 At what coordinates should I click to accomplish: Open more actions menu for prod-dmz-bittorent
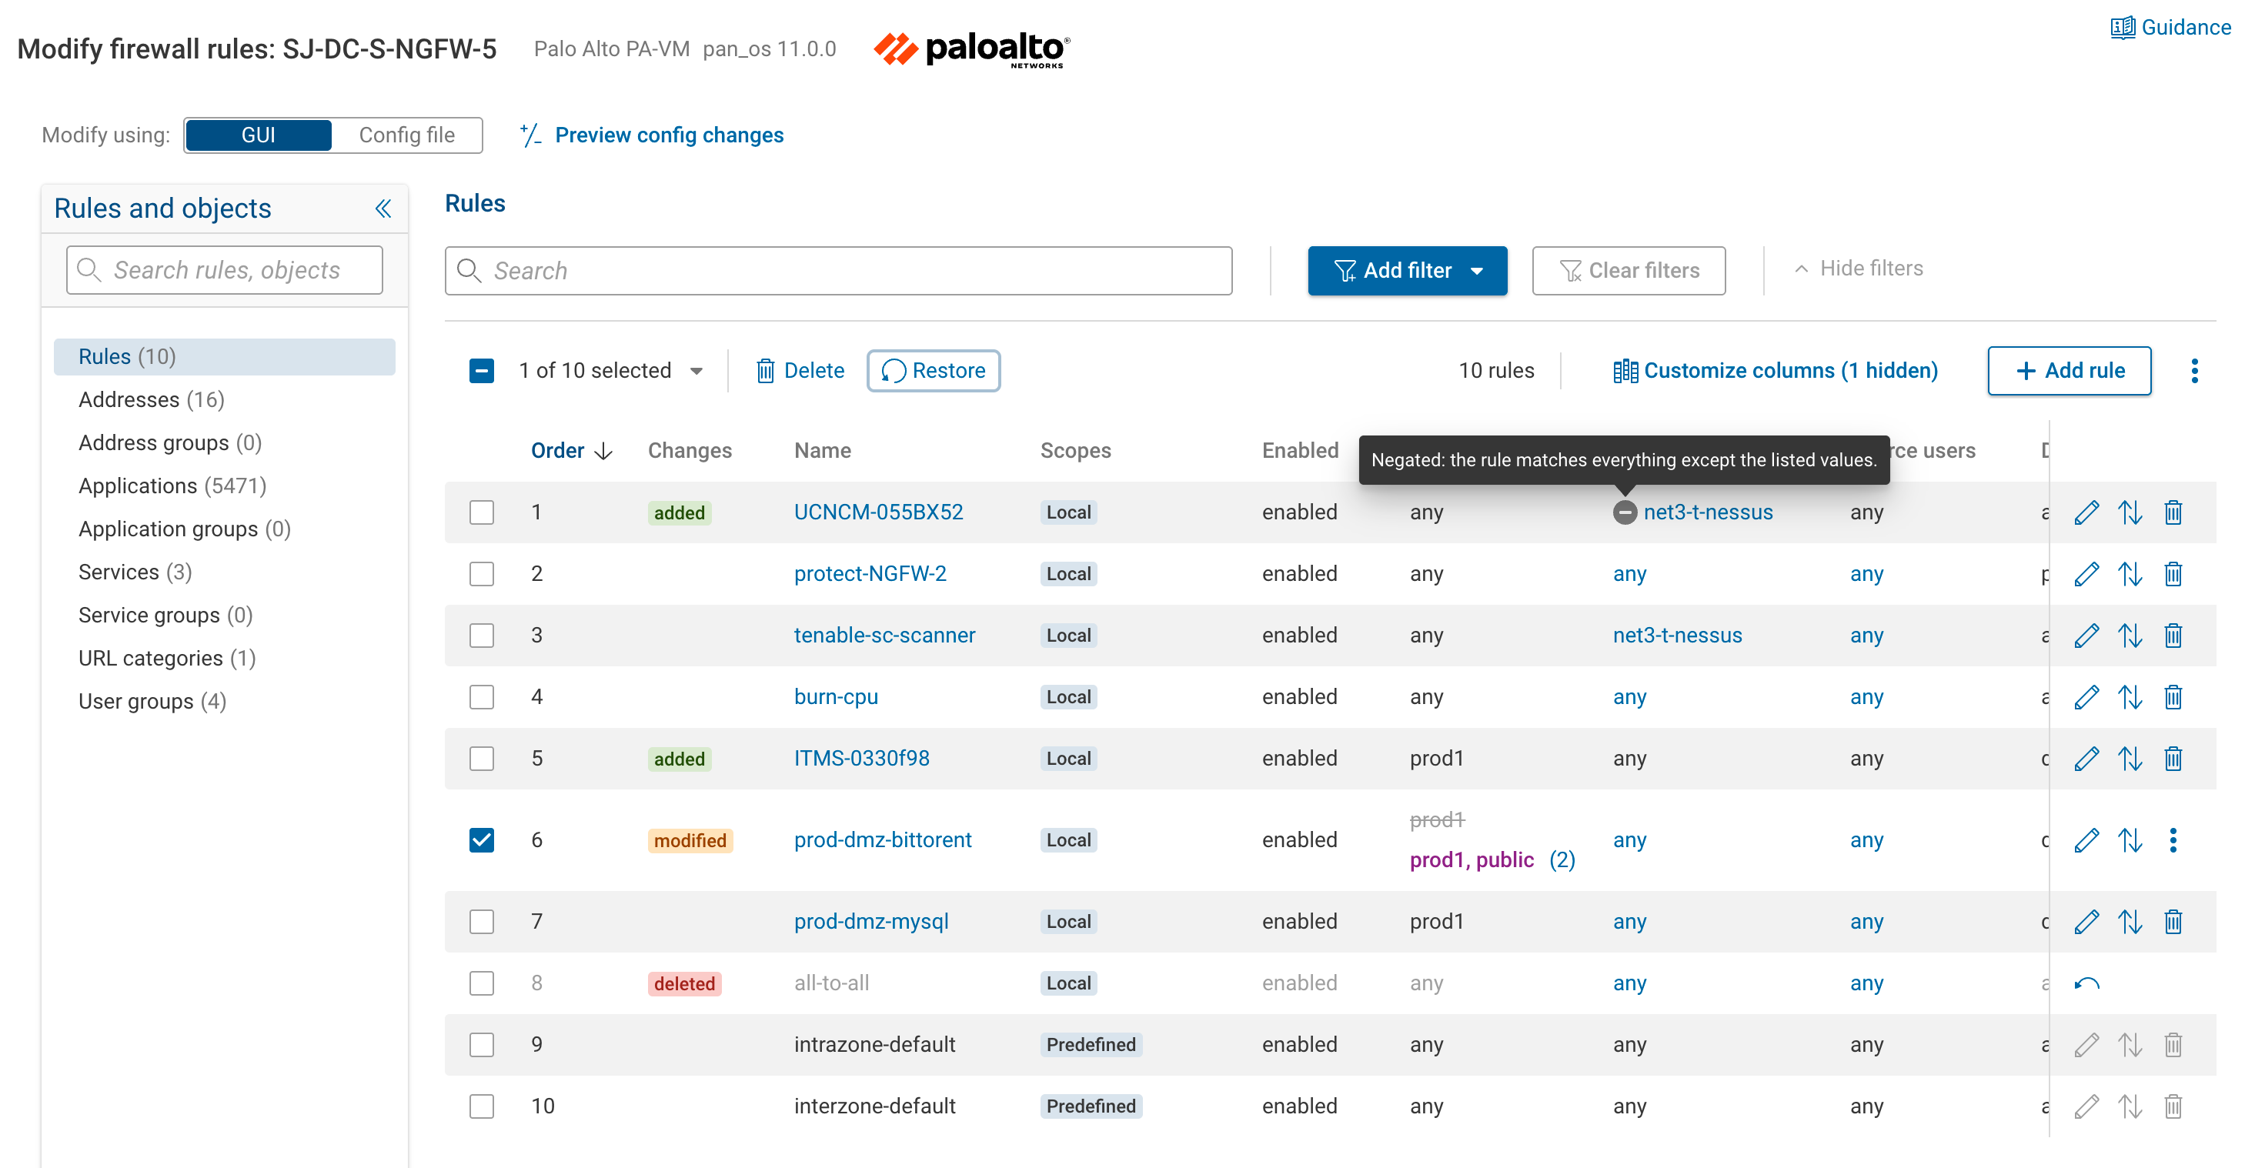pyautogui.click(x=2173, y=840)
